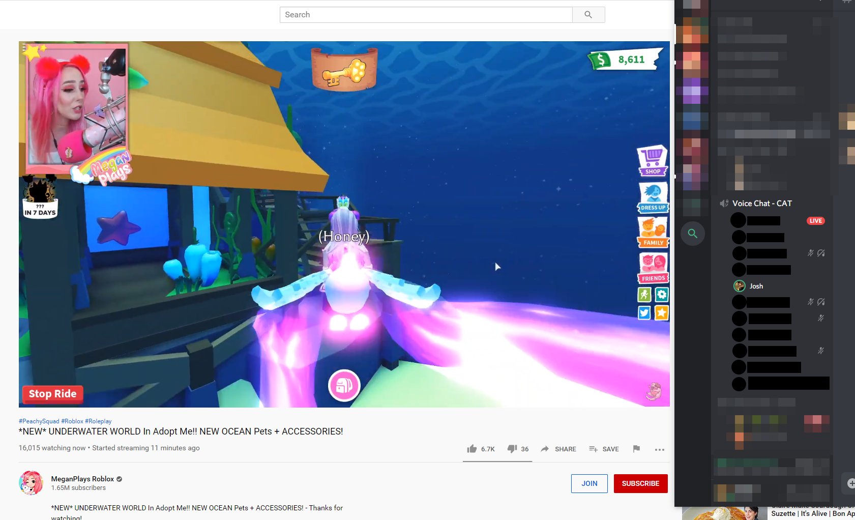Viewport: 855px width, 520px height.
Task: Click the Stop Ride button
Action: pos(52,394)
